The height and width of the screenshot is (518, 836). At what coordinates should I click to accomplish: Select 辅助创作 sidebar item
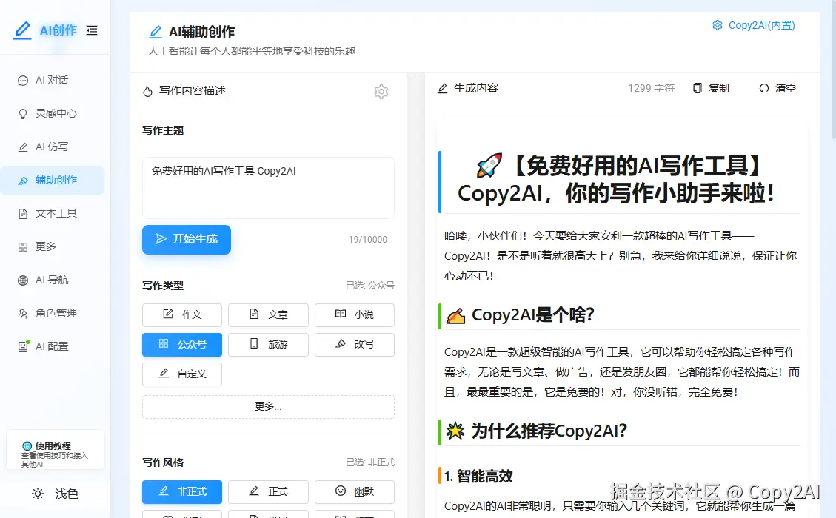[x=53, y=180]
